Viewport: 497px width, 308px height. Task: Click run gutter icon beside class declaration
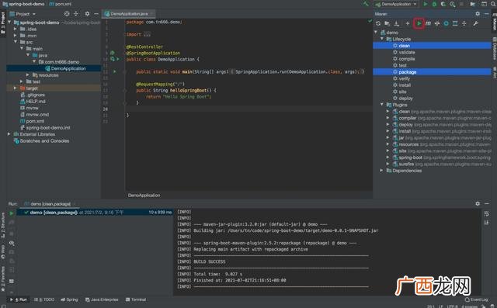[x=118, y=59]
